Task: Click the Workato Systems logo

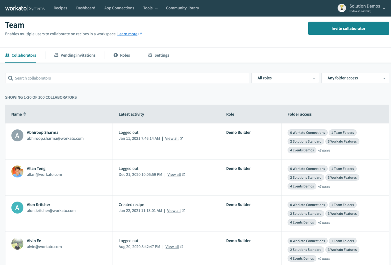Action: [25, 8]
